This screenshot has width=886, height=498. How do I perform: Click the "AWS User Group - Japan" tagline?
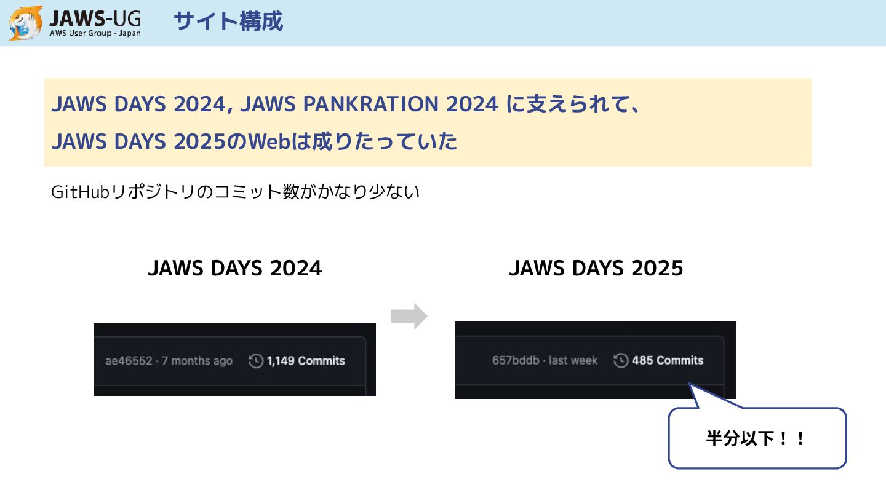pos(95,33)
